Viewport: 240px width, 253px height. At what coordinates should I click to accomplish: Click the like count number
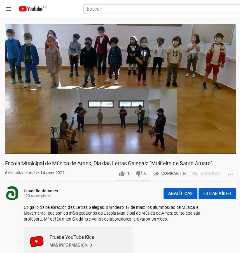(x=128, y=173)
